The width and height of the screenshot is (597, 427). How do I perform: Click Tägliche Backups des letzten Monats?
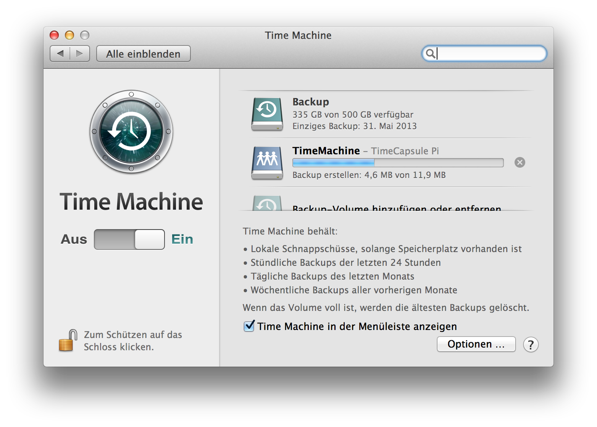pyautogui.click(x=328, y=277)
